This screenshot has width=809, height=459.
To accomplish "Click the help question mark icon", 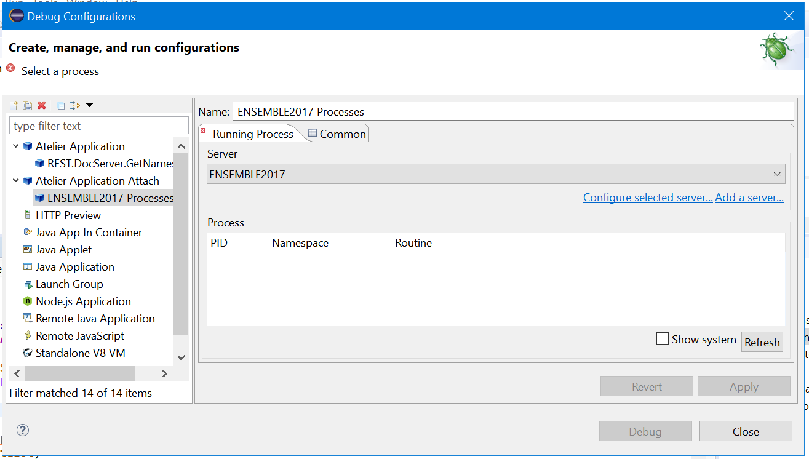I will click(x=23, y=430).
